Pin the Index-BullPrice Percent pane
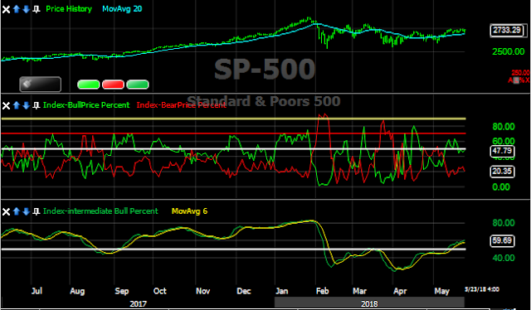This screenshot has height=310, width=531. (x=36, y=106)
